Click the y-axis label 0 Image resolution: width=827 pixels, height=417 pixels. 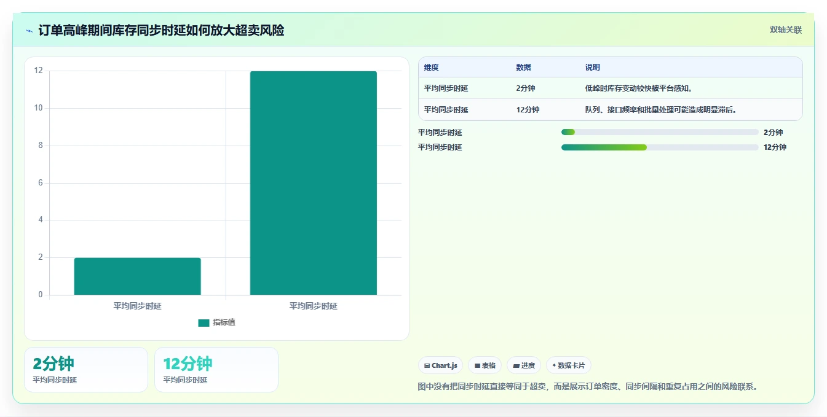41,295
